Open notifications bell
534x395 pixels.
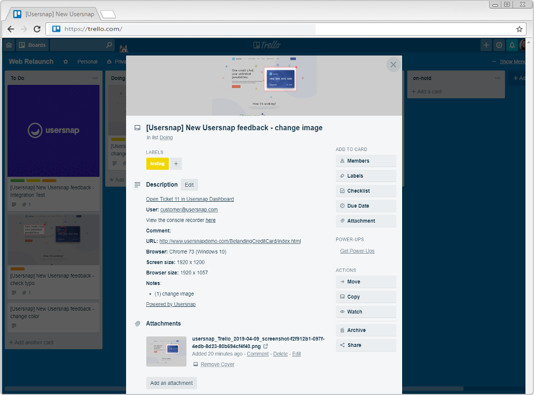pyautogui.click(x=512, y=45)
